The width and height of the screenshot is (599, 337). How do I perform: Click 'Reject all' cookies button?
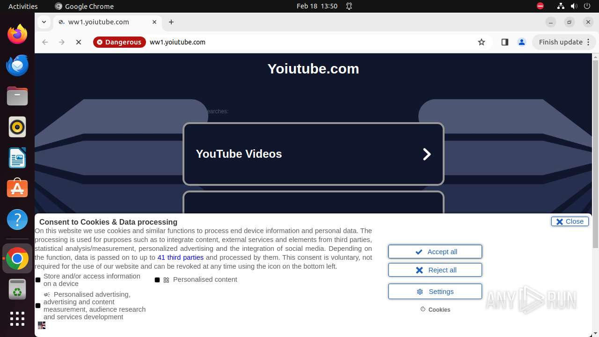click(435, 270)
